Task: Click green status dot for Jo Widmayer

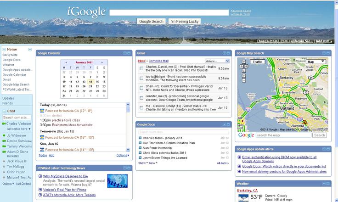Action: click(x=4, y=135)
